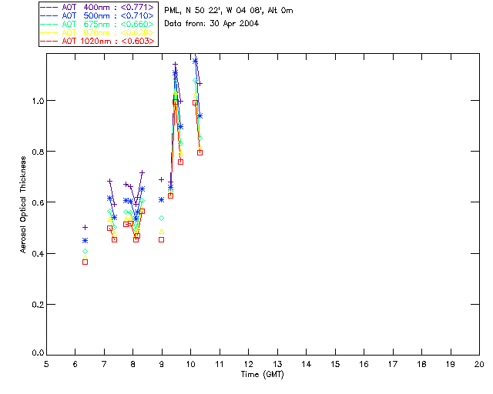
Task: Click the AOT 675nm green legend entry
Action: [x=97, y=24]
